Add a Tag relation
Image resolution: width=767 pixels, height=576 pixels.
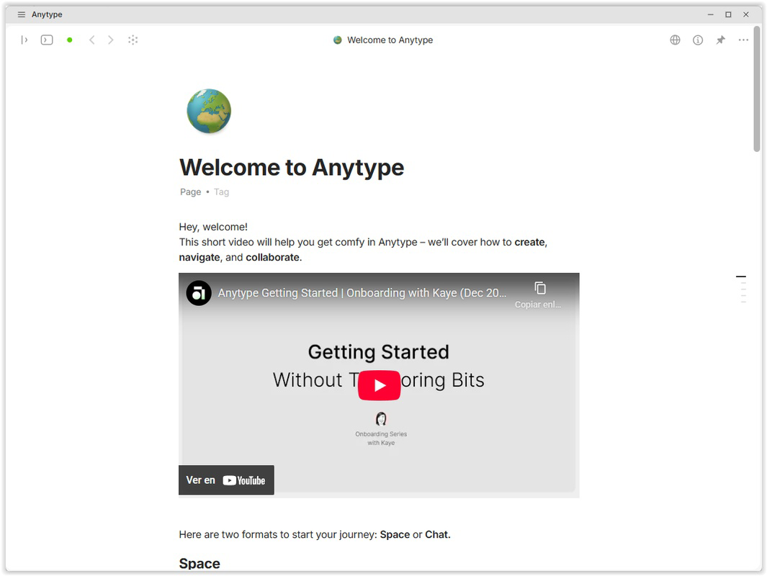tap(221, 192)
